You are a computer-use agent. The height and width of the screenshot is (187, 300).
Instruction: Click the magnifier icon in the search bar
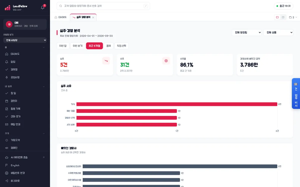tap(61, 6)
